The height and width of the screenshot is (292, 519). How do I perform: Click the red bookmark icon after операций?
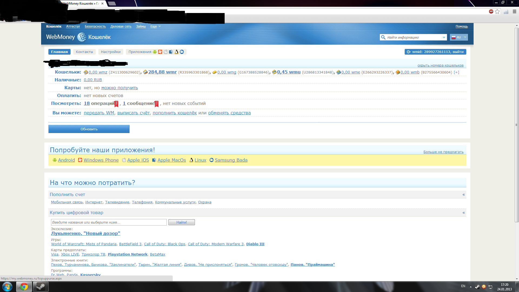pyautogui.click(x=116, y=104)
